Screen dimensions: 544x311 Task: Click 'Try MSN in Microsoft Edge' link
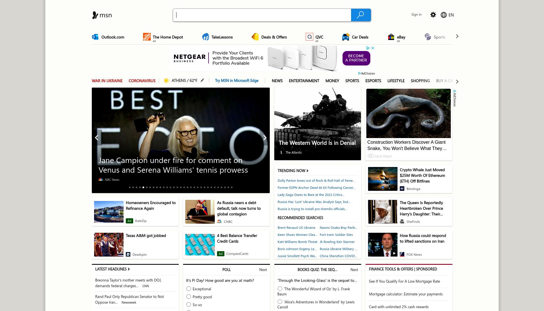pos(237,81)
